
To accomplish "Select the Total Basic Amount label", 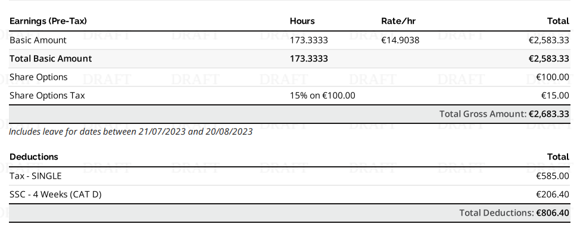I will coord(51,58).
